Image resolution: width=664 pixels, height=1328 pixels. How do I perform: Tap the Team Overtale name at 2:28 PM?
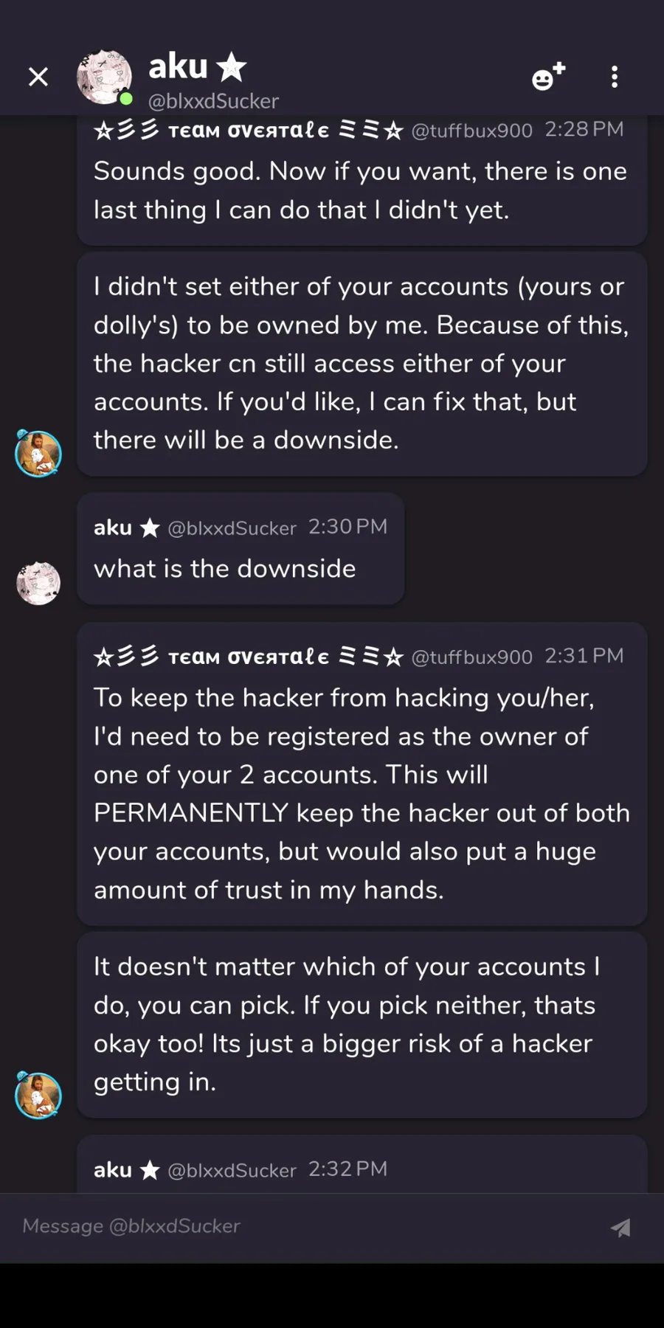click(x=249, y=131)
